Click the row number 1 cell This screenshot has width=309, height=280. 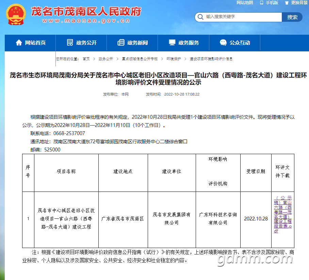point(28,219)
